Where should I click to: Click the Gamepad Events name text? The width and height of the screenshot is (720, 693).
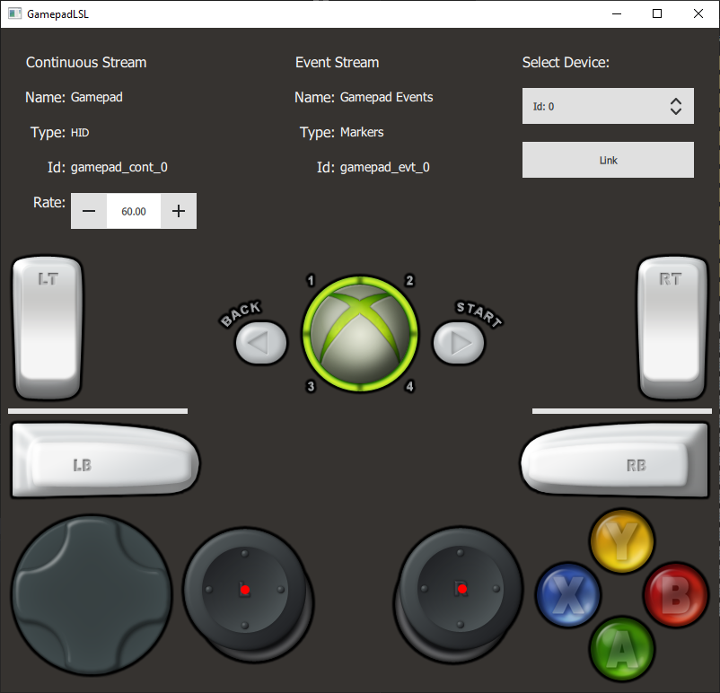(x=386, y=97)
